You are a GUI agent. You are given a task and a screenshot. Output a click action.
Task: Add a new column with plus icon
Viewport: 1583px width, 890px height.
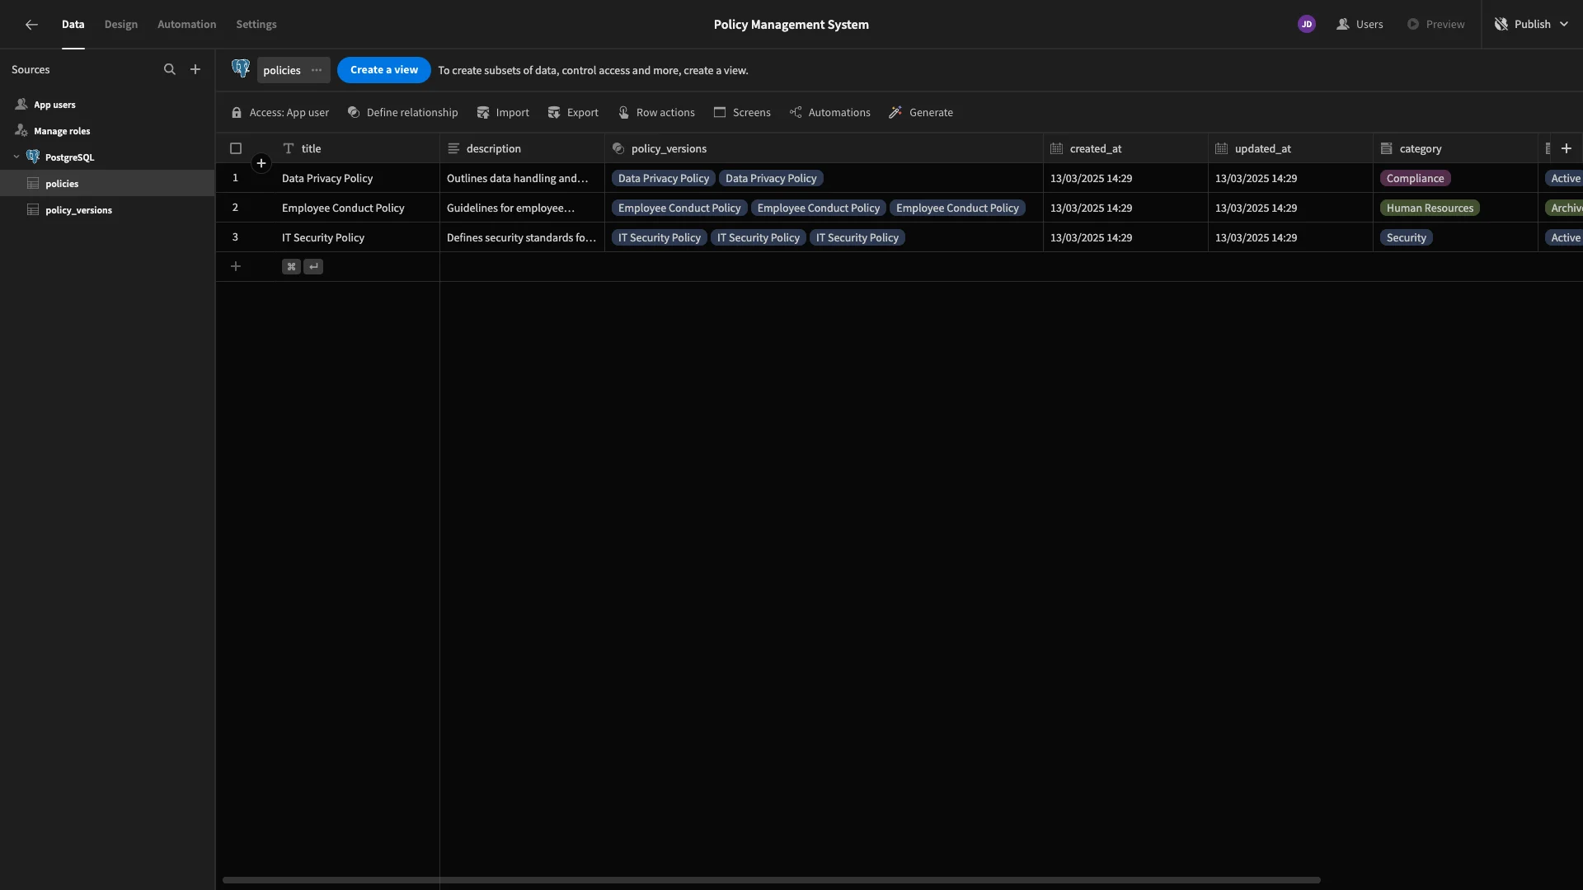tap(1567, 149)
